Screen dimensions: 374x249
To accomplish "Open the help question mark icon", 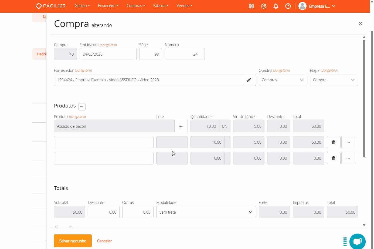I will (x=288, y=6).
